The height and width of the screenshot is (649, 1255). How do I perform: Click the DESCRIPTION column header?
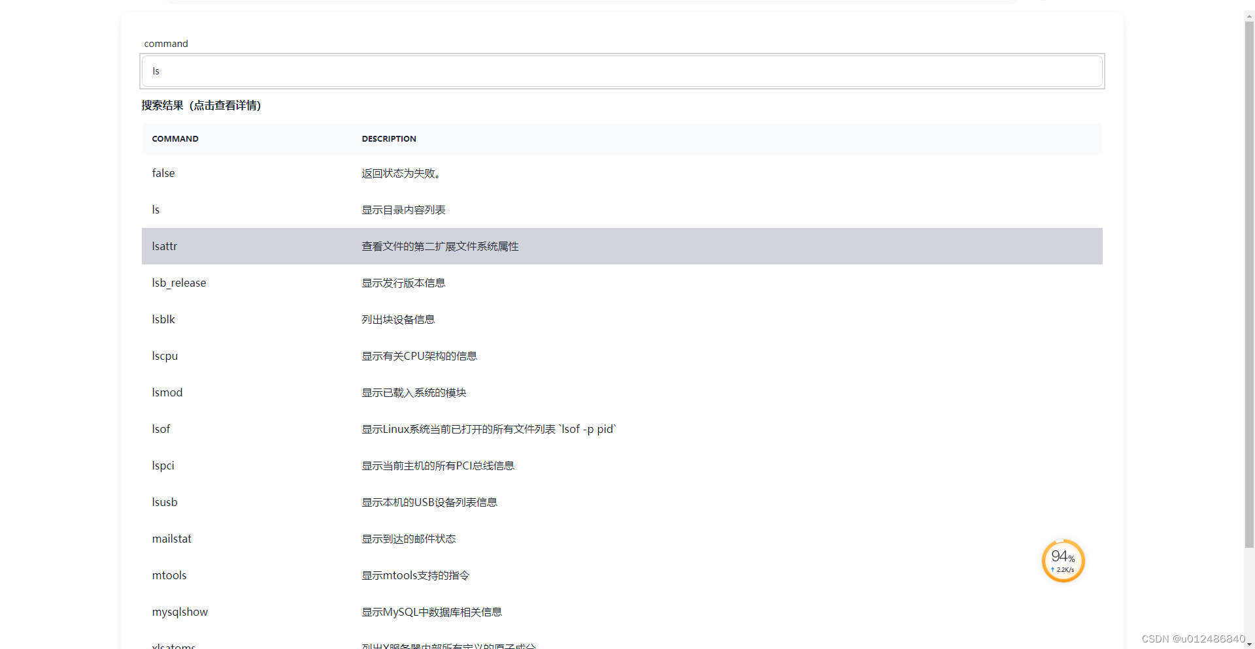[x=389, y=139]
